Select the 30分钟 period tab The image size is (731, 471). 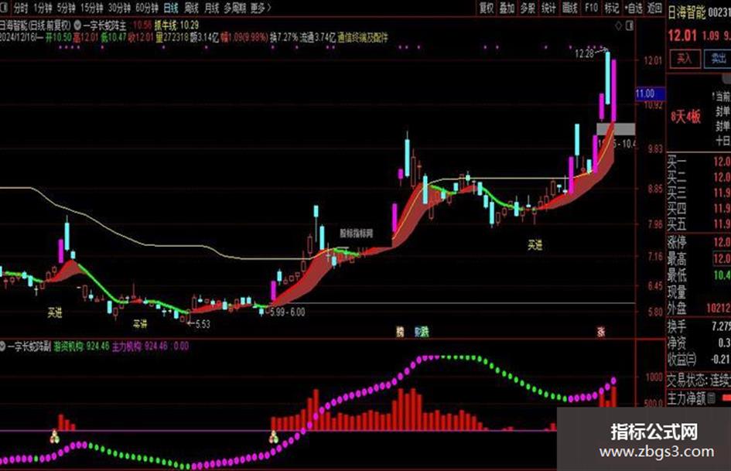pyautogui.click(x=119, y=8)
